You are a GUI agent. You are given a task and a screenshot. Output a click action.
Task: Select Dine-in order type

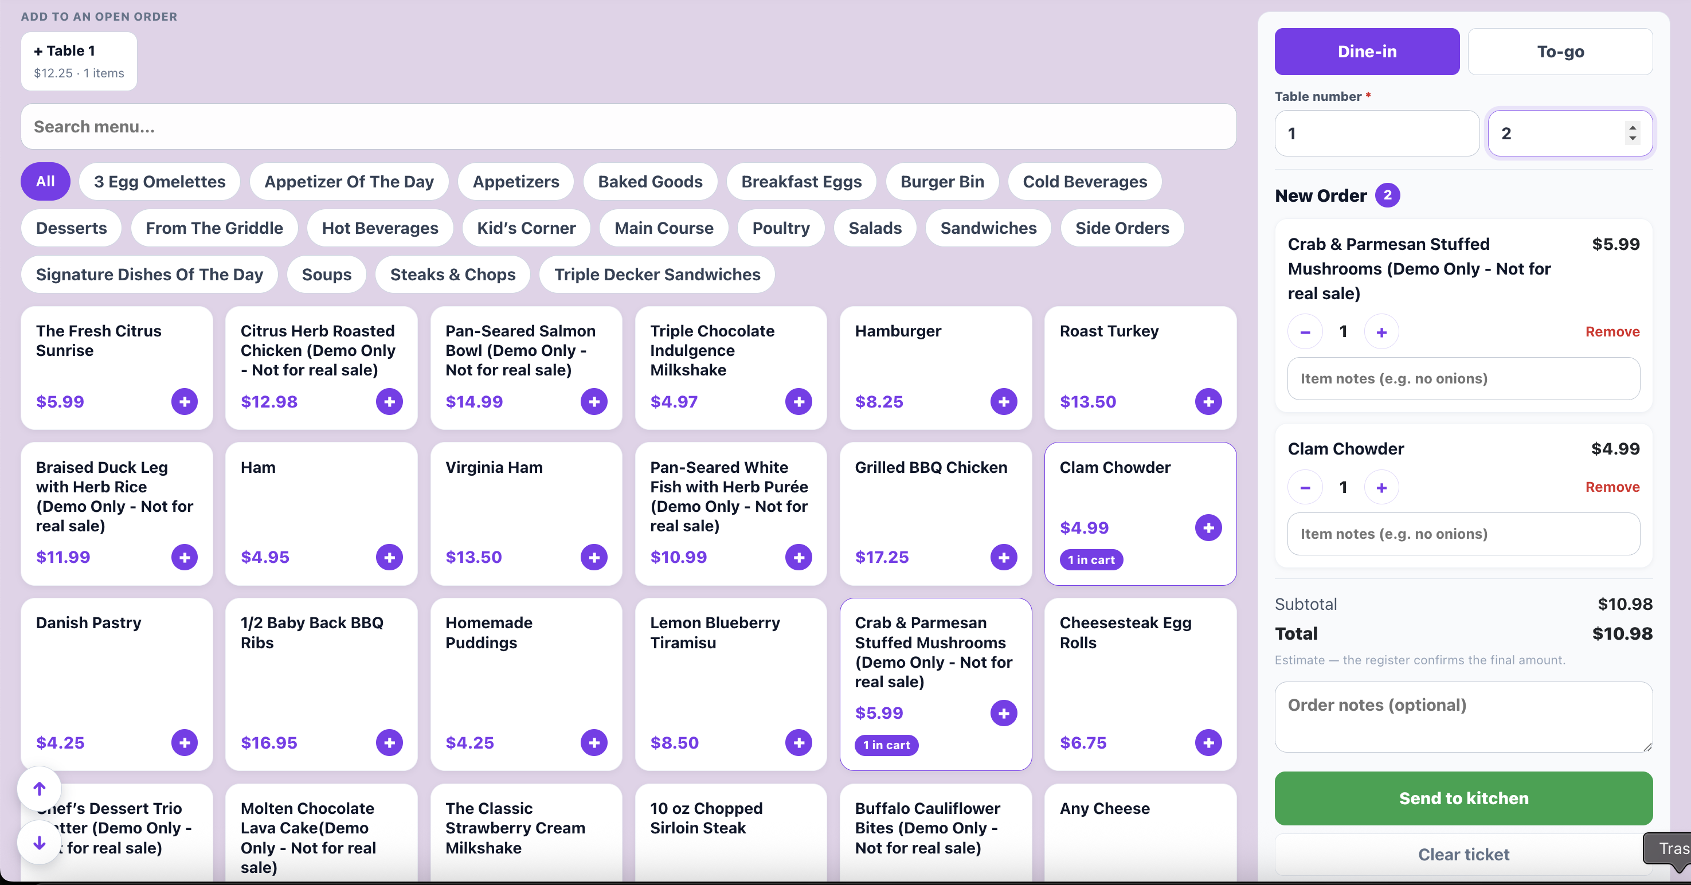point(1367,51)
